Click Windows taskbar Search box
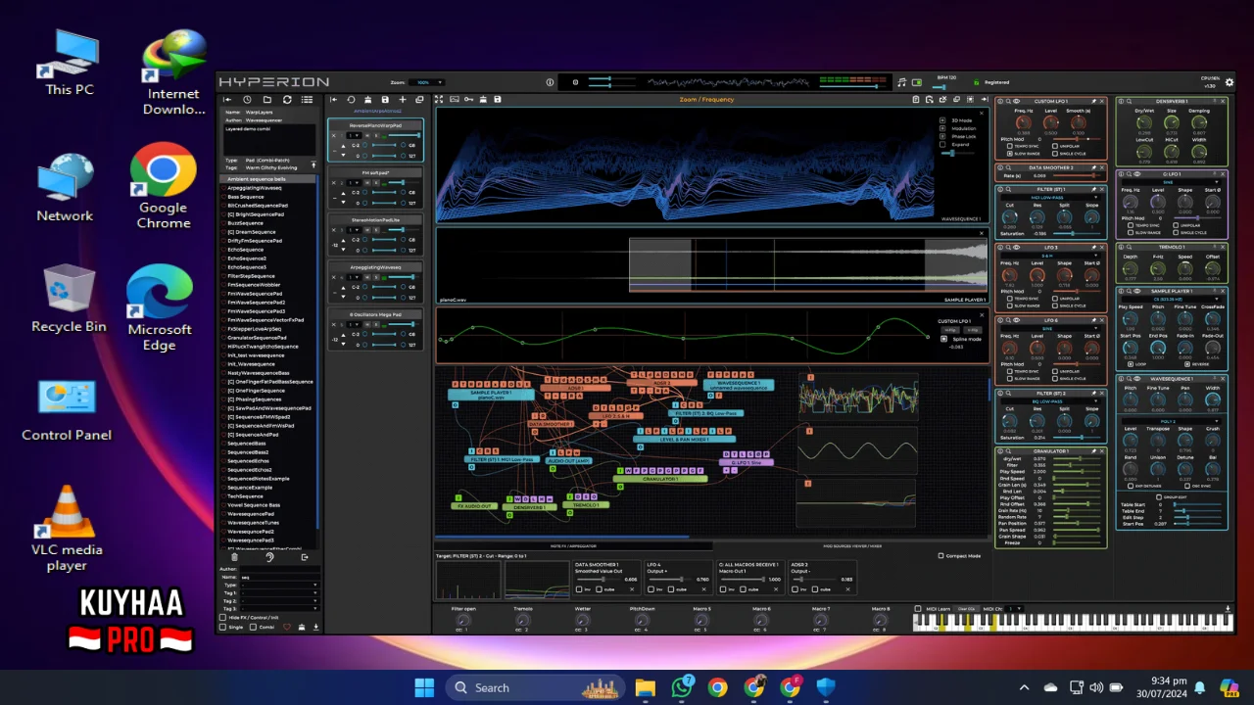The image size is (1254, 705). pyautogui.click(x=535, y=687)
